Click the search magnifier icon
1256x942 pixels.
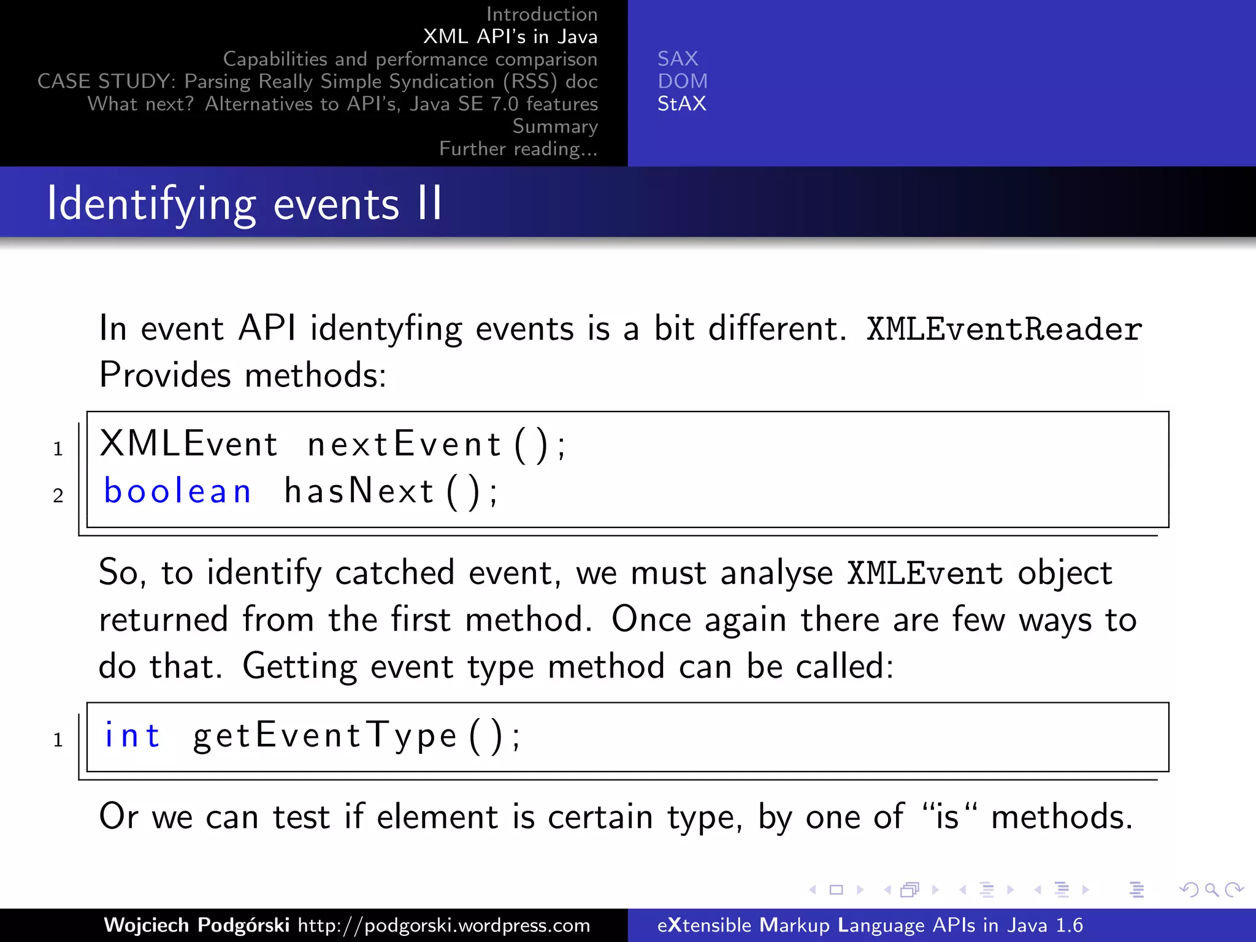pyautogui.click(x=1211, y=890)
